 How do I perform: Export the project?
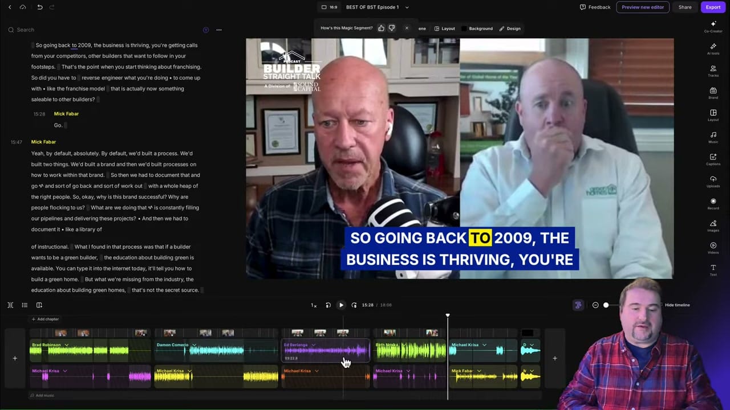point(713,7)
